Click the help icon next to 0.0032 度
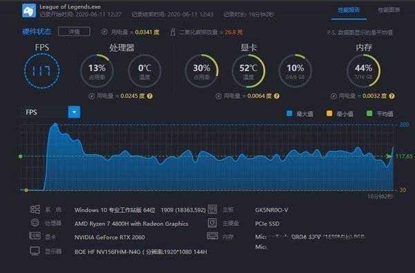415x273 pixels. 391,96
